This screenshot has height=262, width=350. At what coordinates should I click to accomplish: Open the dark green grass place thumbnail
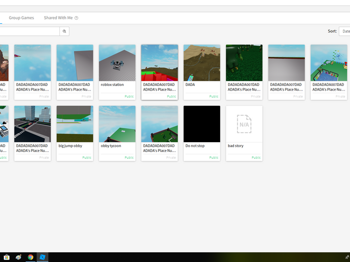[244, 63]
